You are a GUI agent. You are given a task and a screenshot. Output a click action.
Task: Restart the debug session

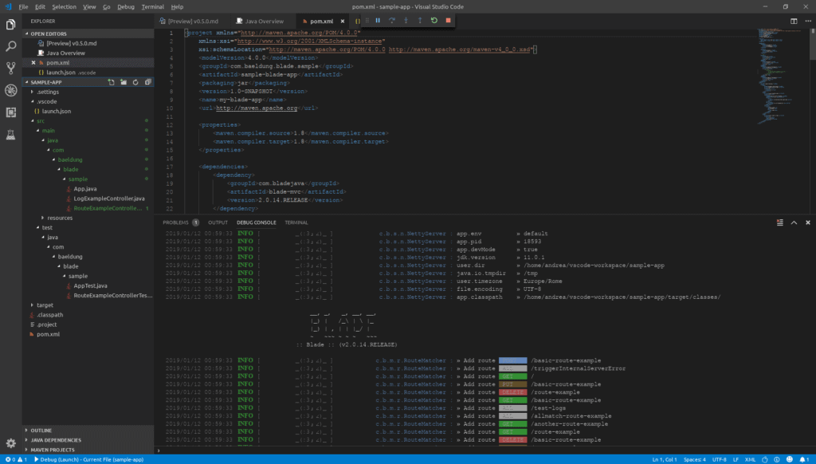click(x=434, y=20)
